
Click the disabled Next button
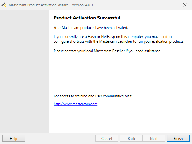pos(154,139)
